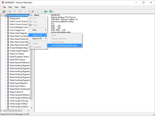Select the Diagnostics tree item
Image resolution: width=155 pixels, height=116 pixels.
pos(15,19)
